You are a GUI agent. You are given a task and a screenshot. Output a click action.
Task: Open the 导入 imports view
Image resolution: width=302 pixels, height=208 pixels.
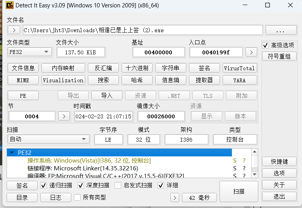point(107,95)
